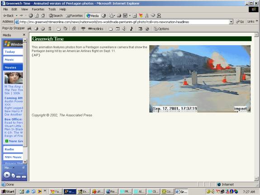Screen dimensions: 260x195
Task: Expand the Links toolbar chevron
Action: (257, 21)
